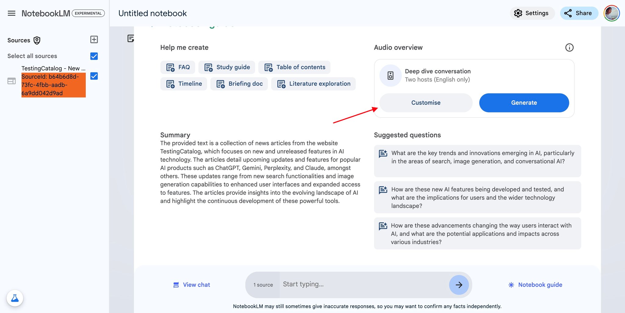
Task: Click the add source plus icon
Action: click(94, 40)
